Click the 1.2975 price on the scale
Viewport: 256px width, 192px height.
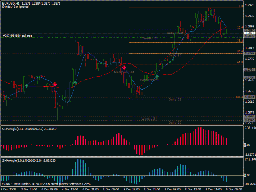(249, 5)
